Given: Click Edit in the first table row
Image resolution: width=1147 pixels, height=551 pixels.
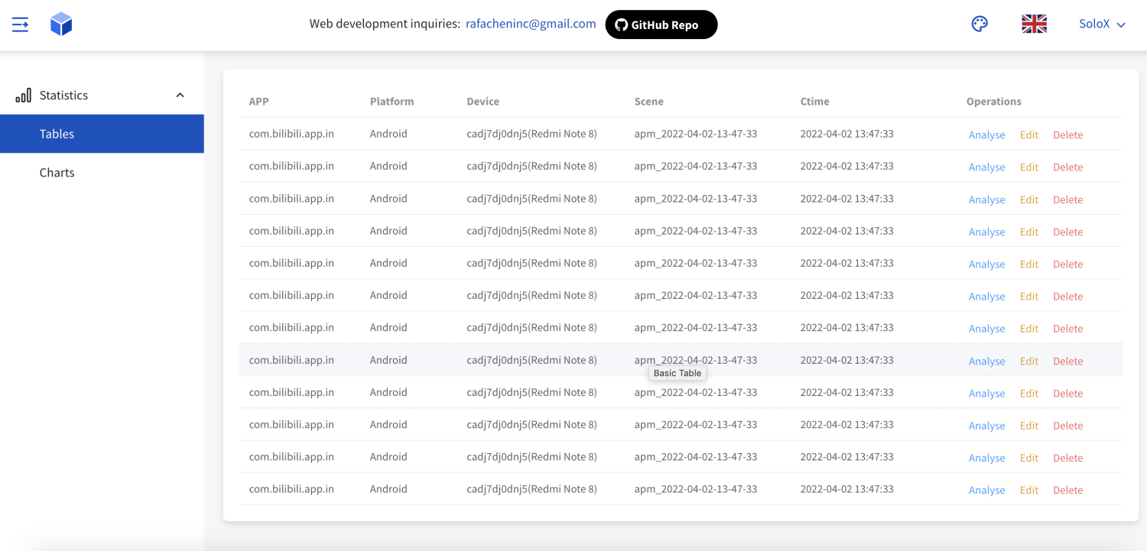Looking at the screenshot, I should [1029, 135].
